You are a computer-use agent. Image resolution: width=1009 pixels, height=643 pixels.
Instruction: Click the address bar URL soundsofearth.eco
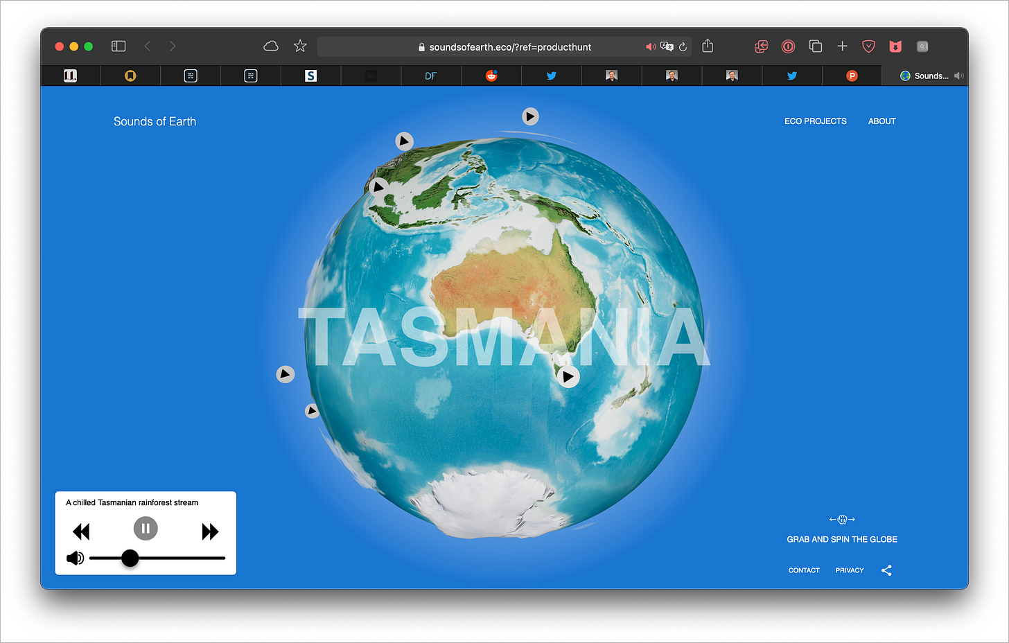coord(510,47)
